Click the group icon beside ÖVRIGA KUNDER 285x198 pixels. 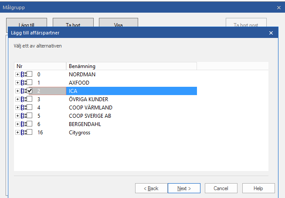pyautogui.click(x=24, y=99)
